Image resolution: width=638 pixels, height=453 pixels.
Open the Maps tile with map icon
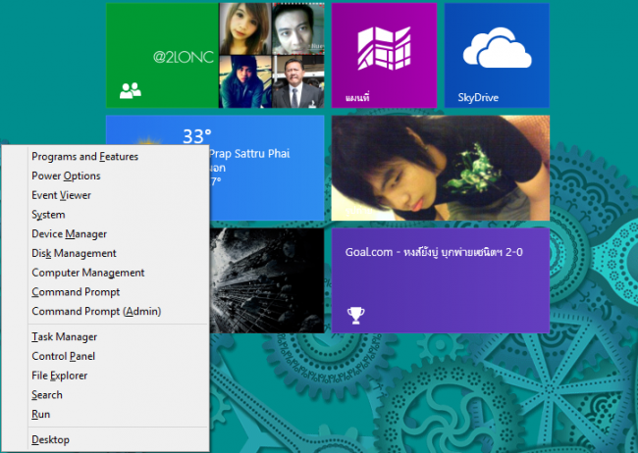[x=384, y=55]
